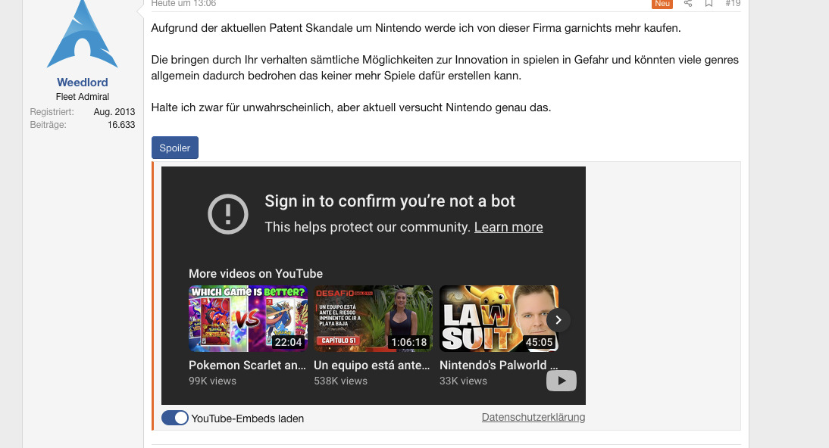
Task: Click the title Un equipo está ante…
Action: point(372,365)
